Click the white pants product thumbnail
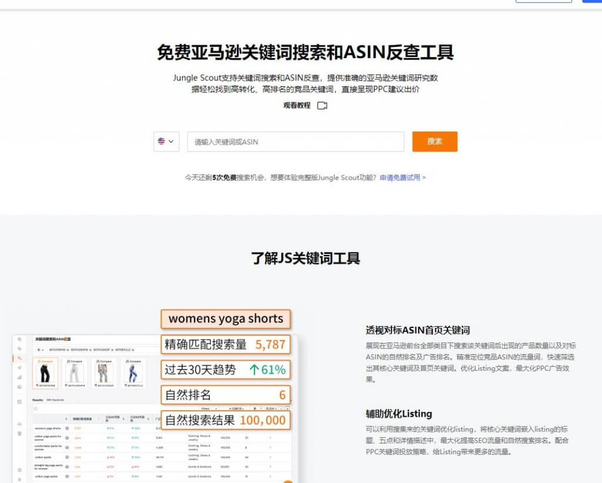602x483 pixels. (x=75, y=373)
